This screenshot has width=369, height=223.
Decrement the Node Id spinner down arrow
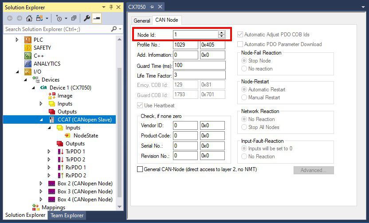pyautogui.click(x=221, y=36)
